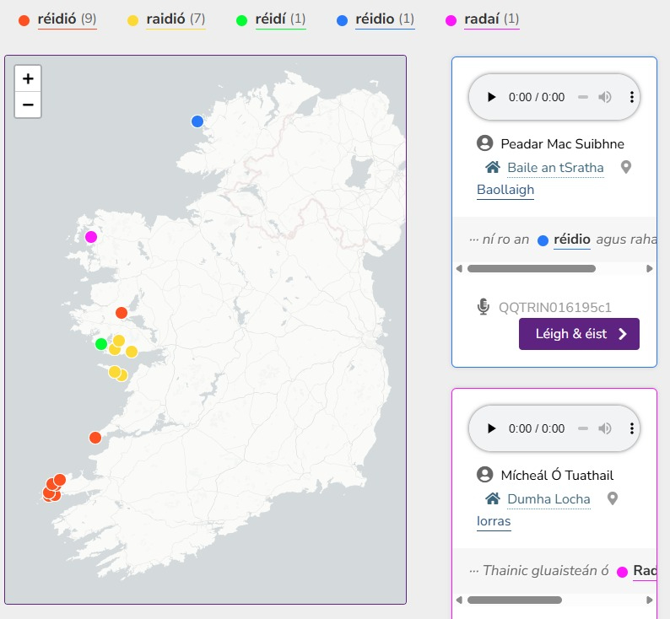
Task: Click the Léigh & éist button
Action: click(579, 334)
